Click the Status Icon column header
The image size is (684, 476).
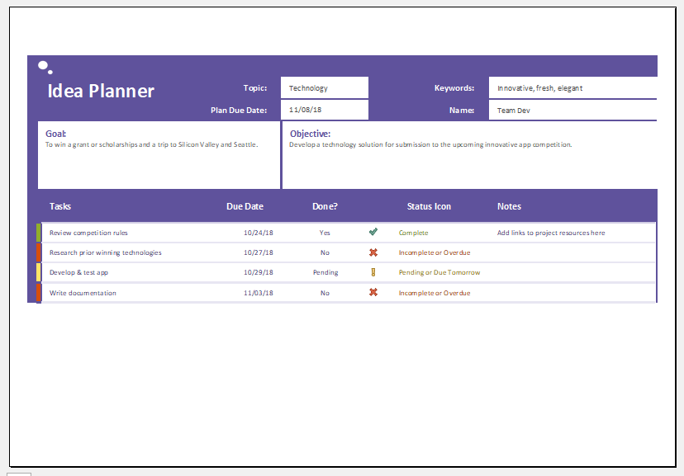click(429, 206)
